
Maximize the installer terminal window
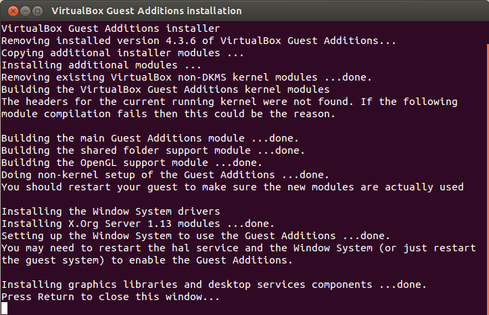pos(37,11)
